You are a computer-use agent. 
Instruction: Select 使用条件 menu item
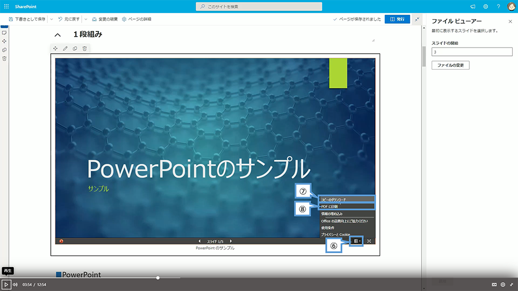347,228
